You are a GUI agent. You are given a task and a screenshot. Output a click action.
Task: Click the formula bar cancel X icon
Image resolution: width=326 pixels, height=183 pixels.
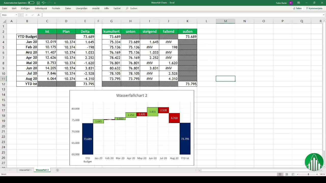(26, 15)
